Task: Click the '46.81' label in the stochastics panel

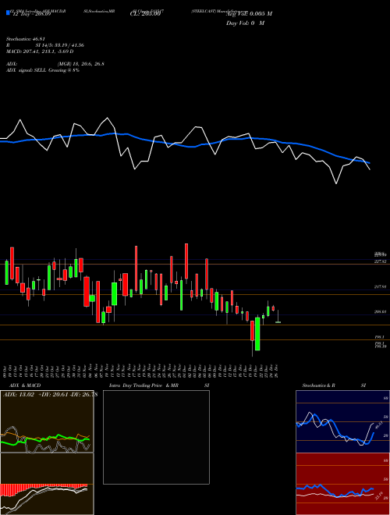Action: coord(378,425)
